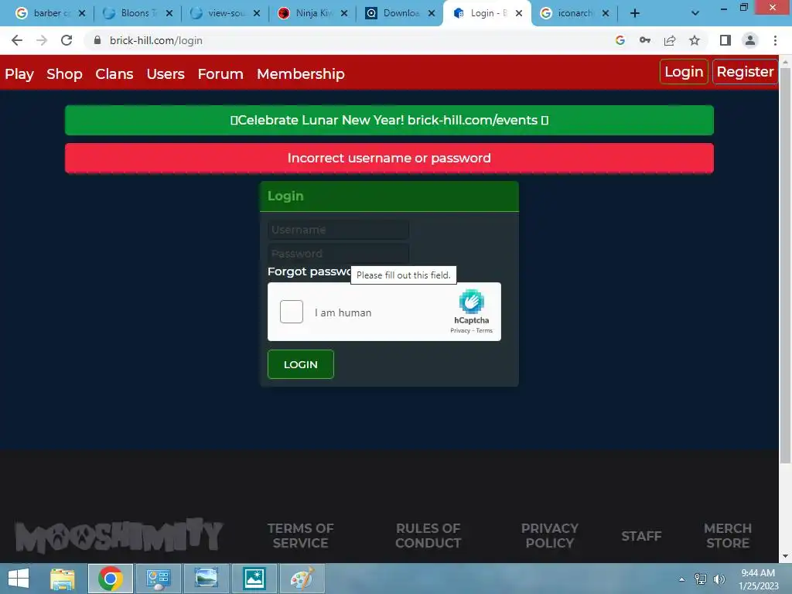Click the Google icon in address bar
This screenshot has width=792, height=594.
(x=620, y=40)
